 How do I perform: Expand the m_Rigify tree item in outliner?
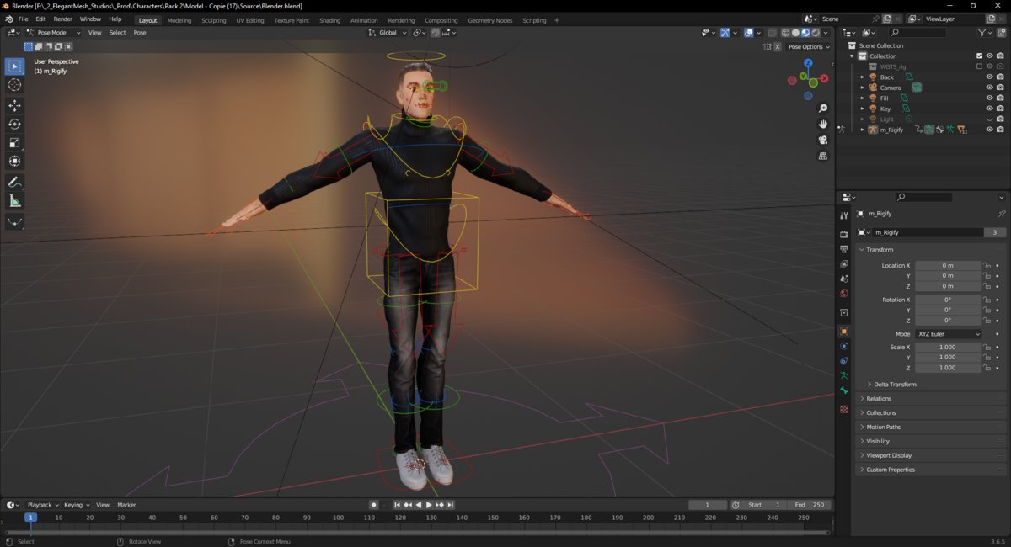point(862,130)
